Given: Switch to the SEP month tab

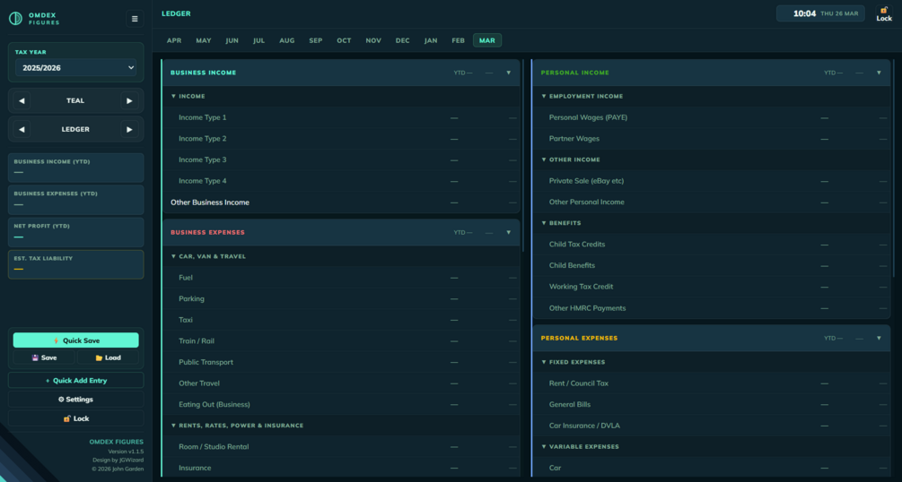Looking at the screenshot, I should pyautogui.click(x=316, y=40).
